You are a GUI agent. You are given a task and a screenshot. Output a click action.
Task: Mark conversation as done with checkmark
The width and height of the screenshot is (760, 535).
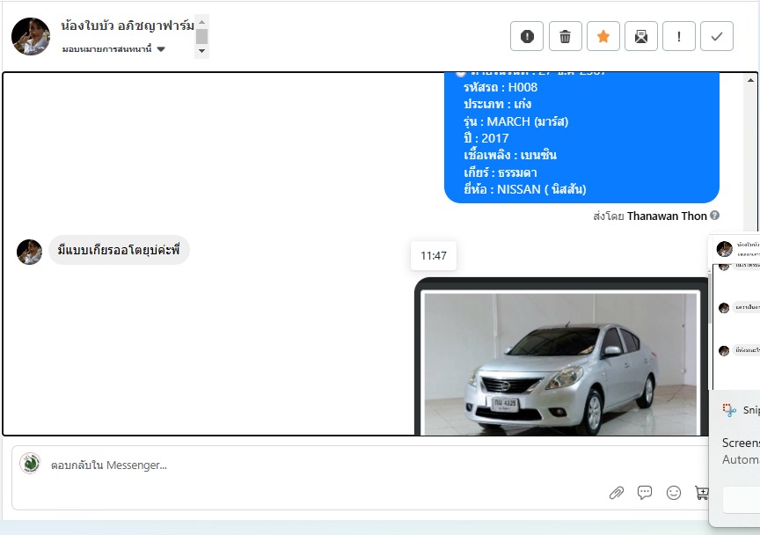(x=717, y=36)
